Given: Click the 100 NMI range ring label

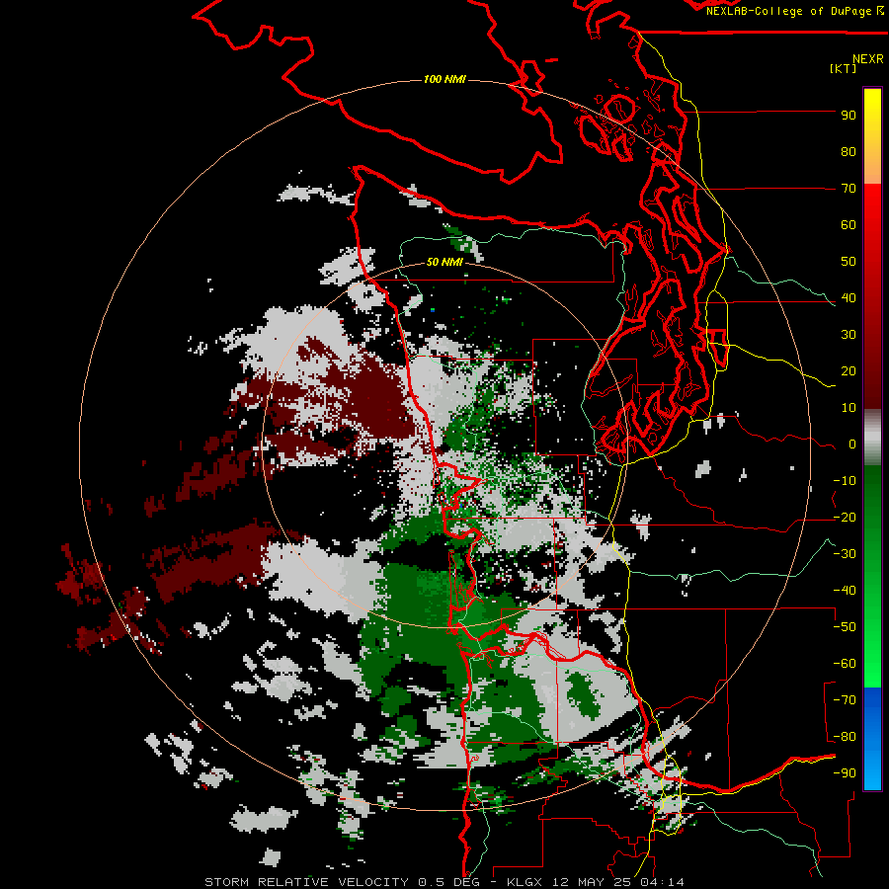Looking at the screenshot, I should [444, 79].
